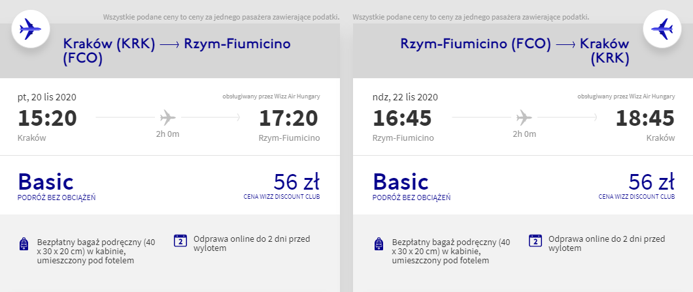The image size is (693, 292).
Task: Click the return flight airplane circle icon
Action: 662,29
